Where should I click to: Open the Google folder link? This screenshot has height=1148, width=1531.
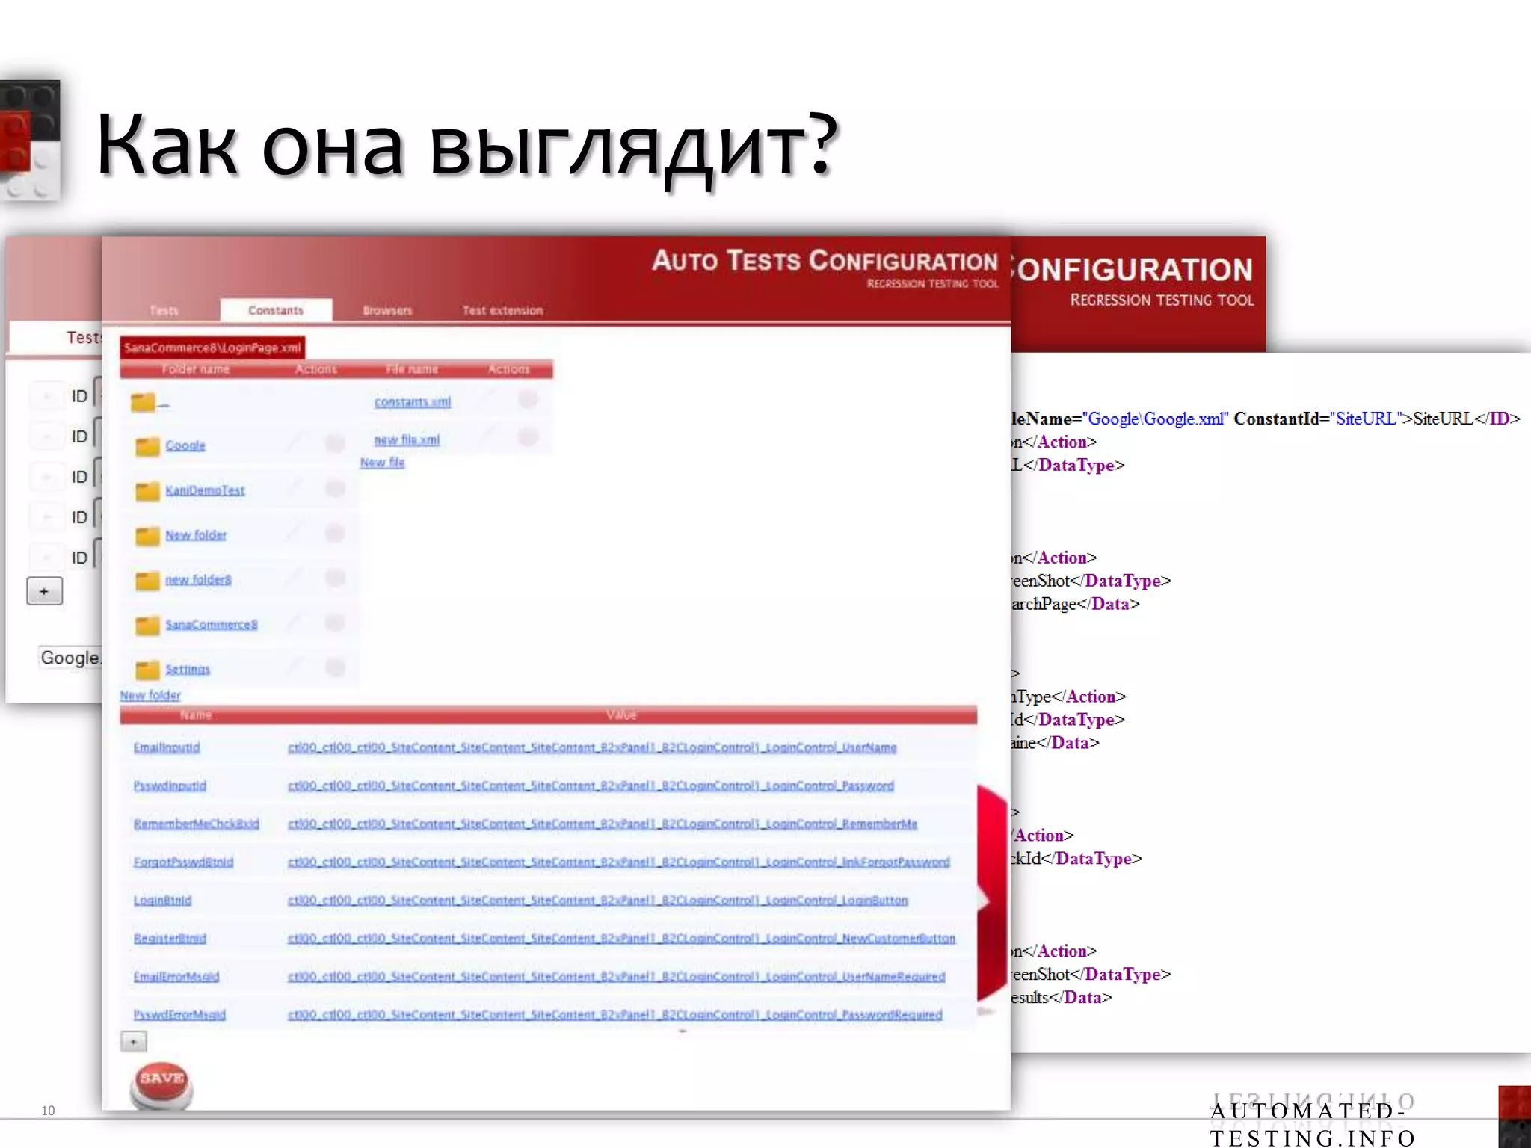tap(185, 445)
